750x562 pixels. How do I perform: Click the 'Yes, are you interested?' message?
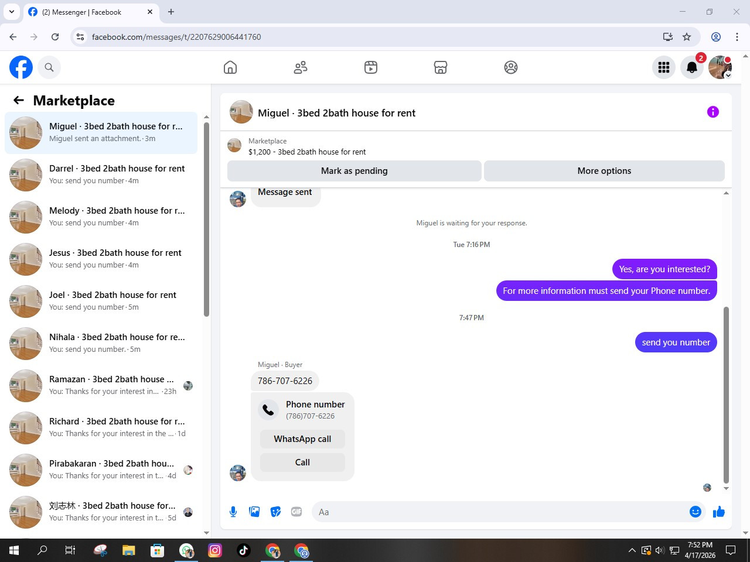point(664,269)
